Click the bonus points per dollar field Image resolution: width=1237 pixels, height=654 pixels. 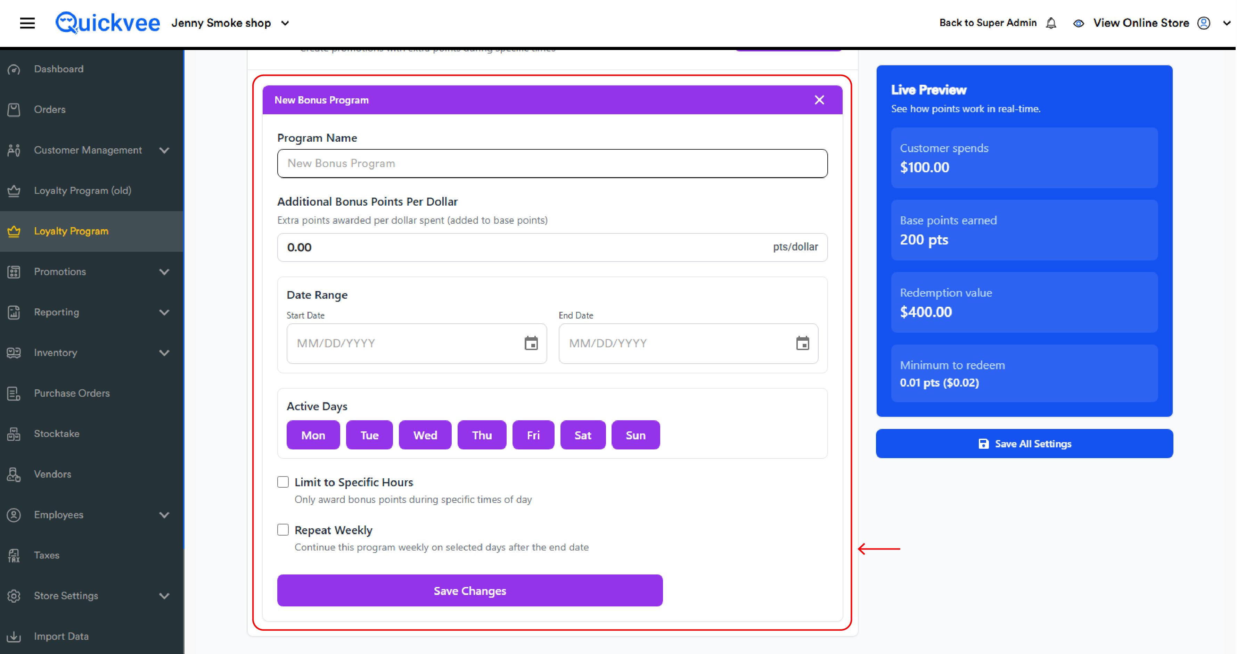pyautogui.click(x=552, y=247)
